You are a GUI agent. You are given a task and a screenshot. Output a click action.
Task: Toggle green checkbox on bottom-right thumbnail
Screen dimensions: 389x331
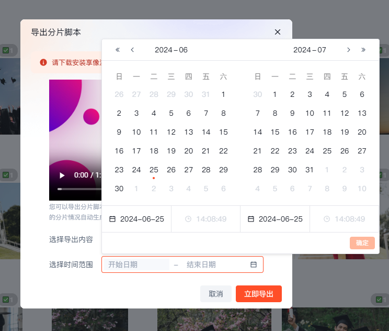379,299
